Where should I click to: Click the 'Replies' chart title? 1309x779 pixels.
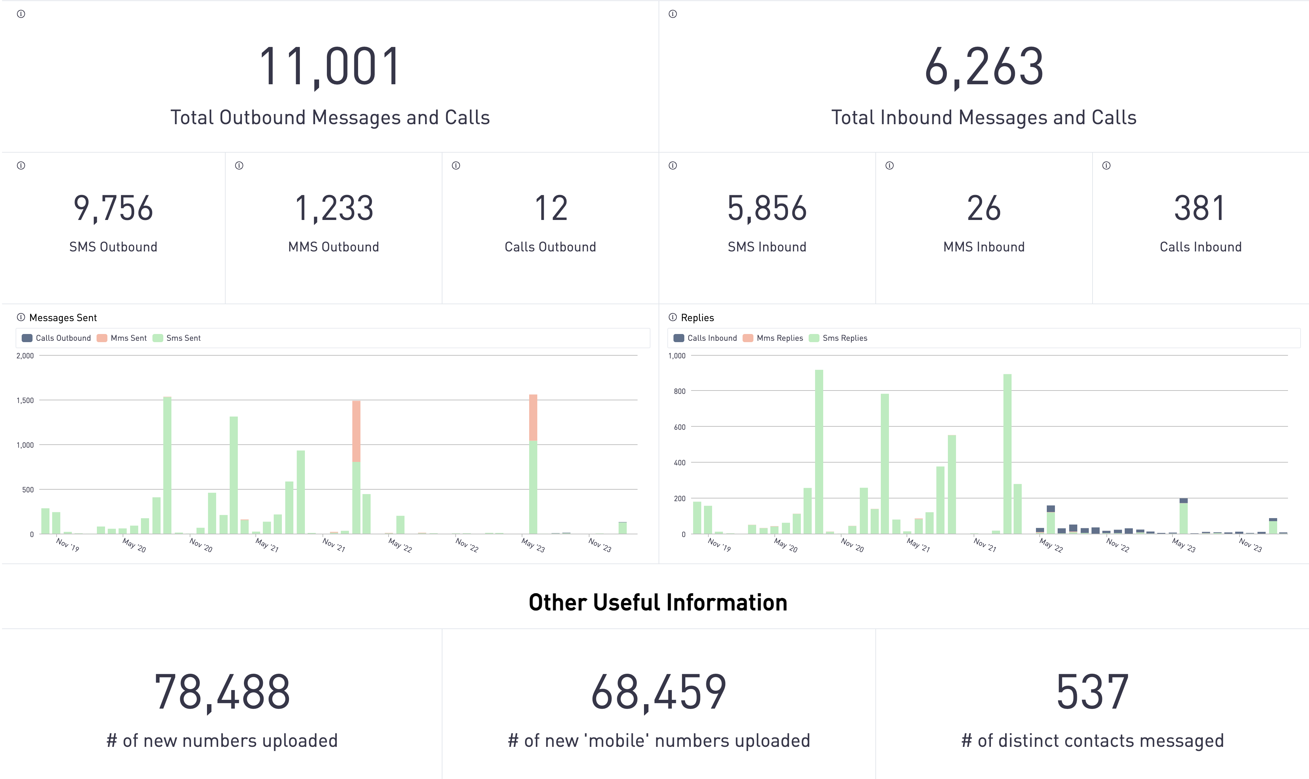[697, 317]
